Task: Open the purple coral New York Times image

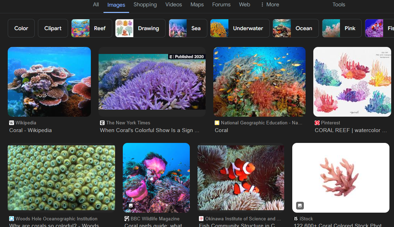Action: pos(152,82)
